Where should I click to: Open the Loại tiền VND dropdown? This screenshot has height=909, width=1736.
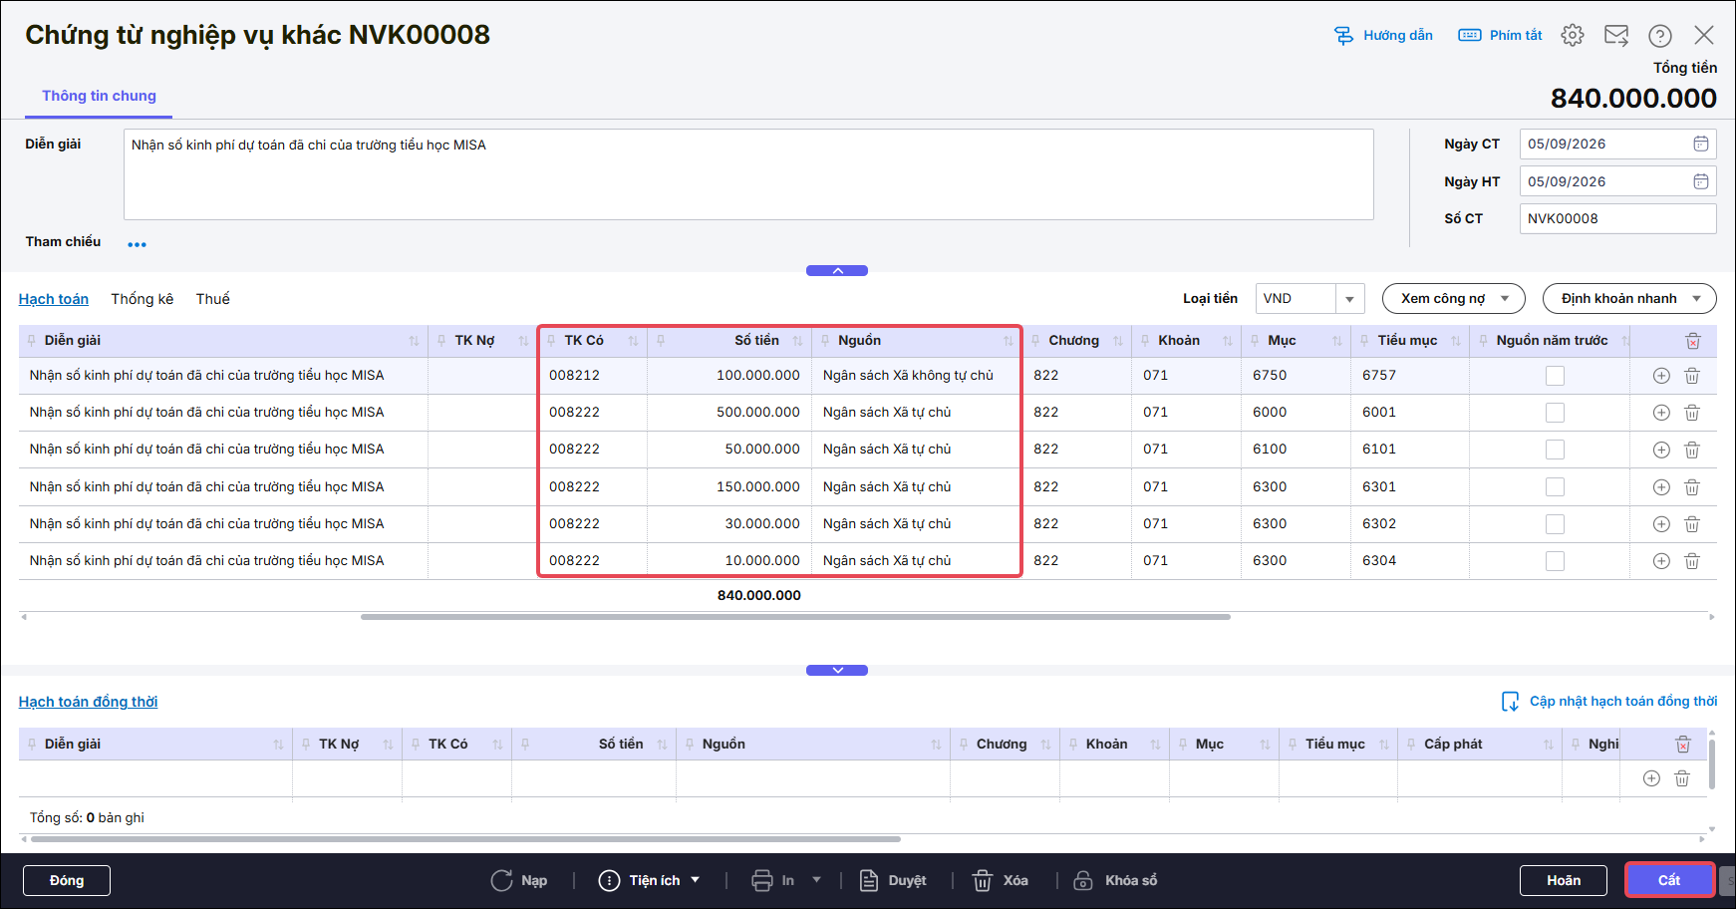[1349, 299]
